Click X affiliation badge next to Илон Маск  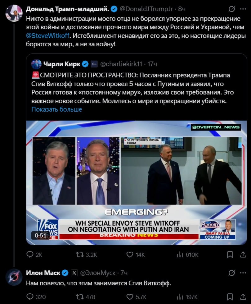click(74, 273)
